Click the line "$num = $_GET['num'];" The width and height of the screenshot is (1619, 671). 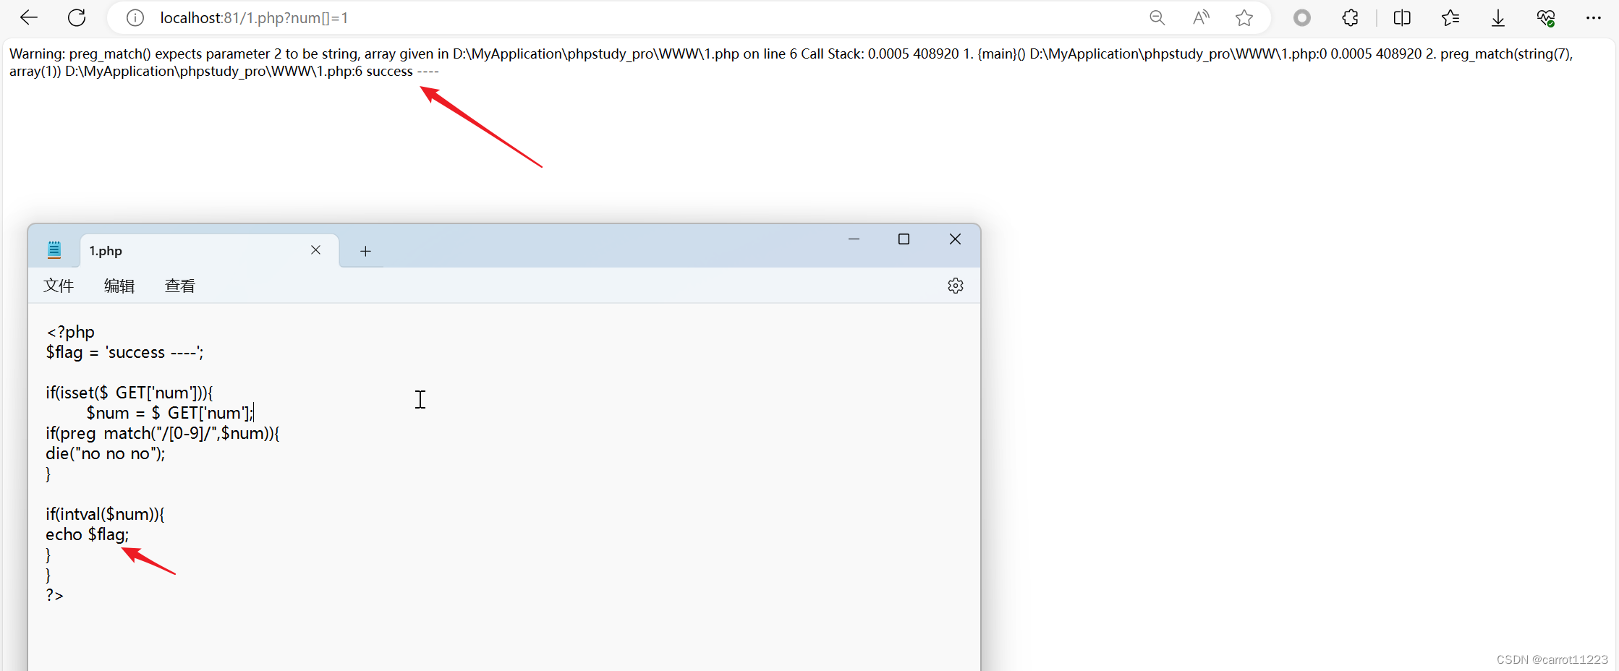170,413
